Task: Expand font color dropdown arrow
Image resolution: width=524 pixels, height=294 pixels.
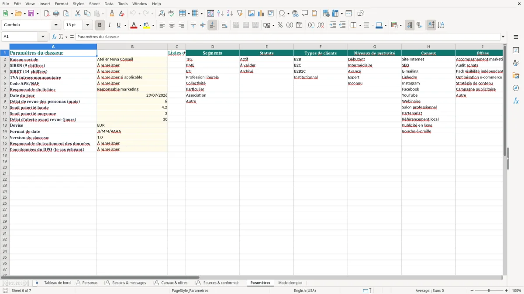Action: click(x=140, y=25)
